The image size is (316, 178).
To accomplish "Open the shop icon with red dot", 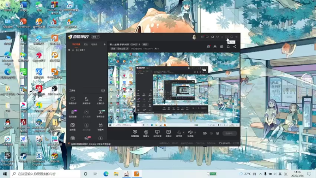I will (209, 47).
